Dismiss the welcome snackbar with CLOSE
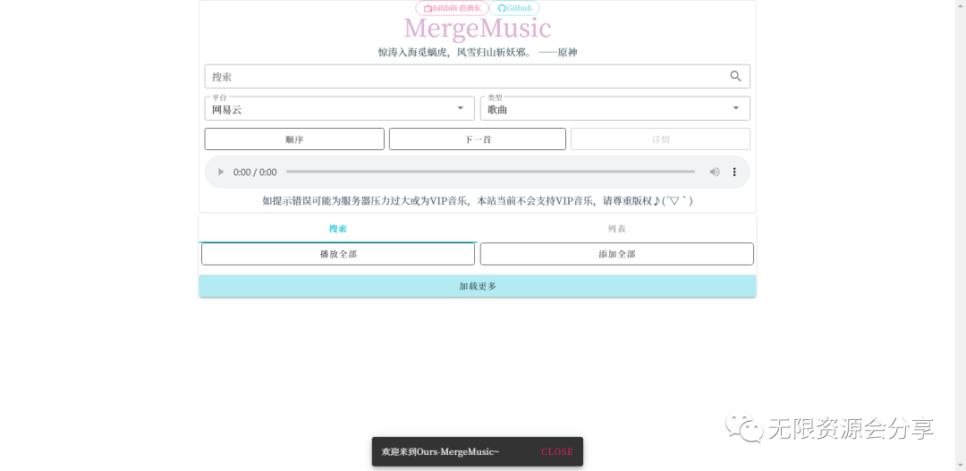966x471 pixels. coord(557,451)
